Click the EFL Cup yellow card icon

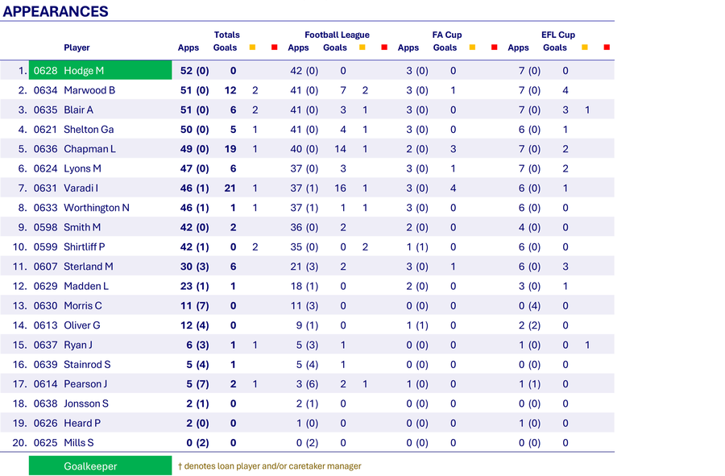(x=585, y=48)
